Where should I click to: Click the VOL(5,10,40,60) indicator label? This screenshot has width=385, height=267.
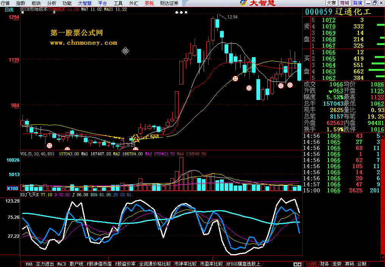coord(37,154)
